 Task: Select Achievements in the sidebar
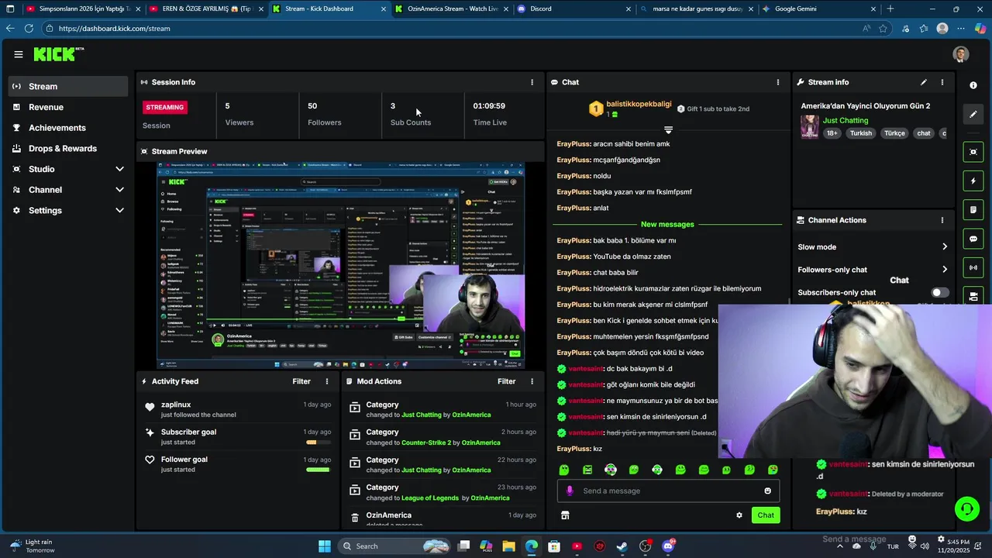pyautogui.click(x=68, y=128)
